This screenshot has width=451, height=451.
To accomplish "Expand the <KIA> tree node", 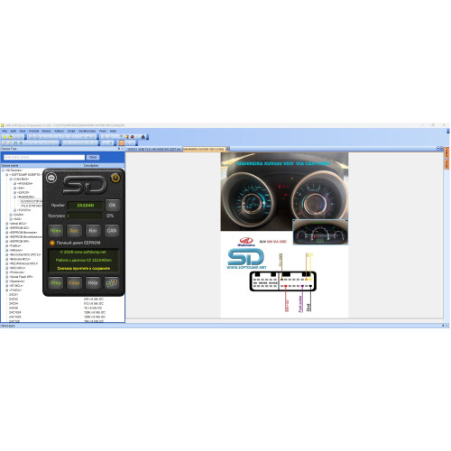I will (14, 188).
